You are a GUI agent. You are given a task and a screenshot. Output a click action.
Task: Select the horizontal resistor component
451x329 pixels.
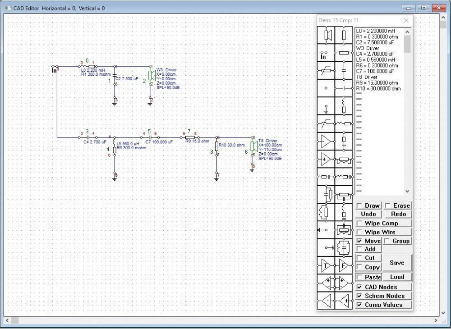click(344, 53)
